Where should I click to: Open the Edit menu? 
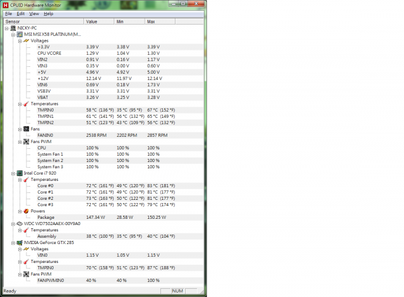pyautogui.click(x=21, y=14)
